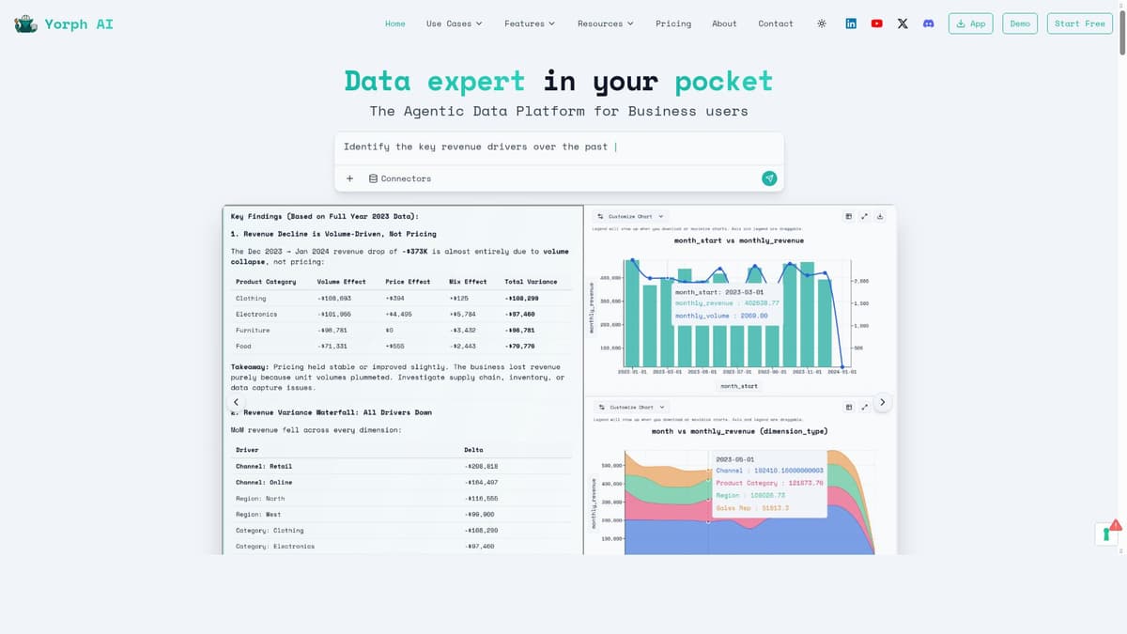Go to the Pricing page

tap(672, 23)
